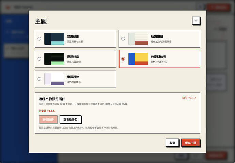Click the 黑底与荧光绿 description text
The height and width of the screenshot is (163, 235).
[74, 62]
